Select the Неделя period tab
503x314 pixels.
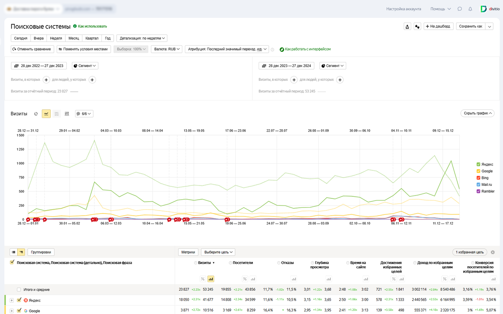pyautogui.click(x=56, y=38)
